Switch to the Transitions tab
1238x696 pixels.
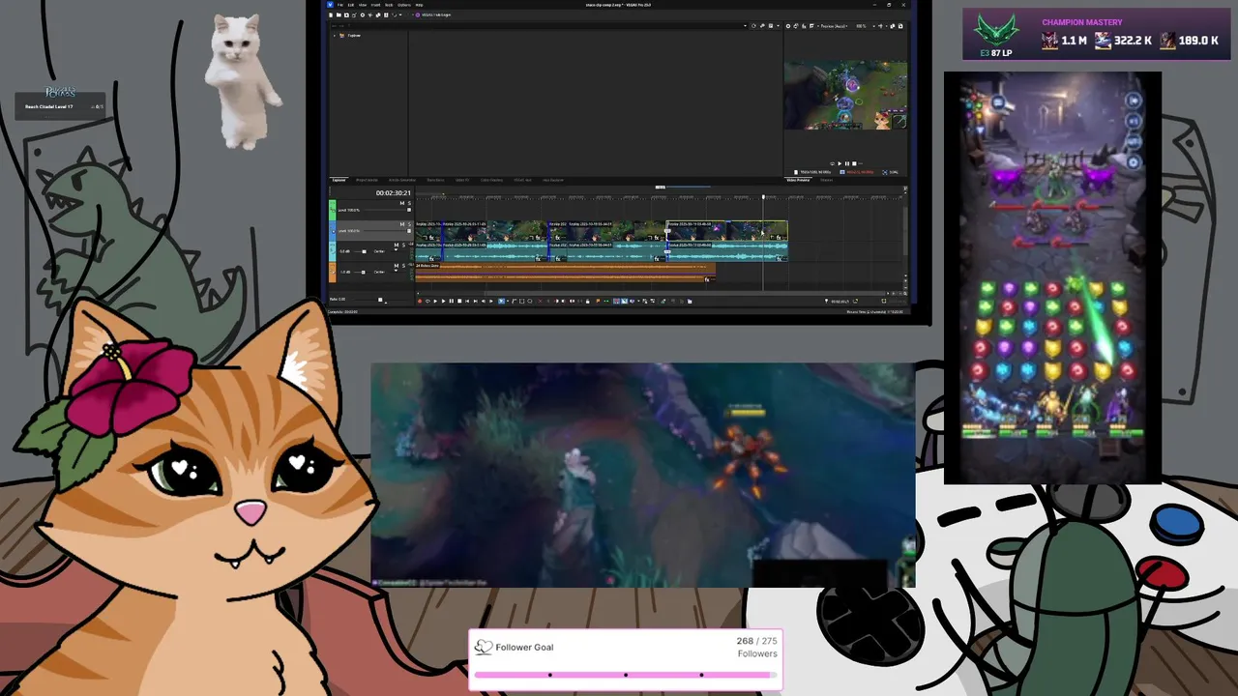click(435, 180)
